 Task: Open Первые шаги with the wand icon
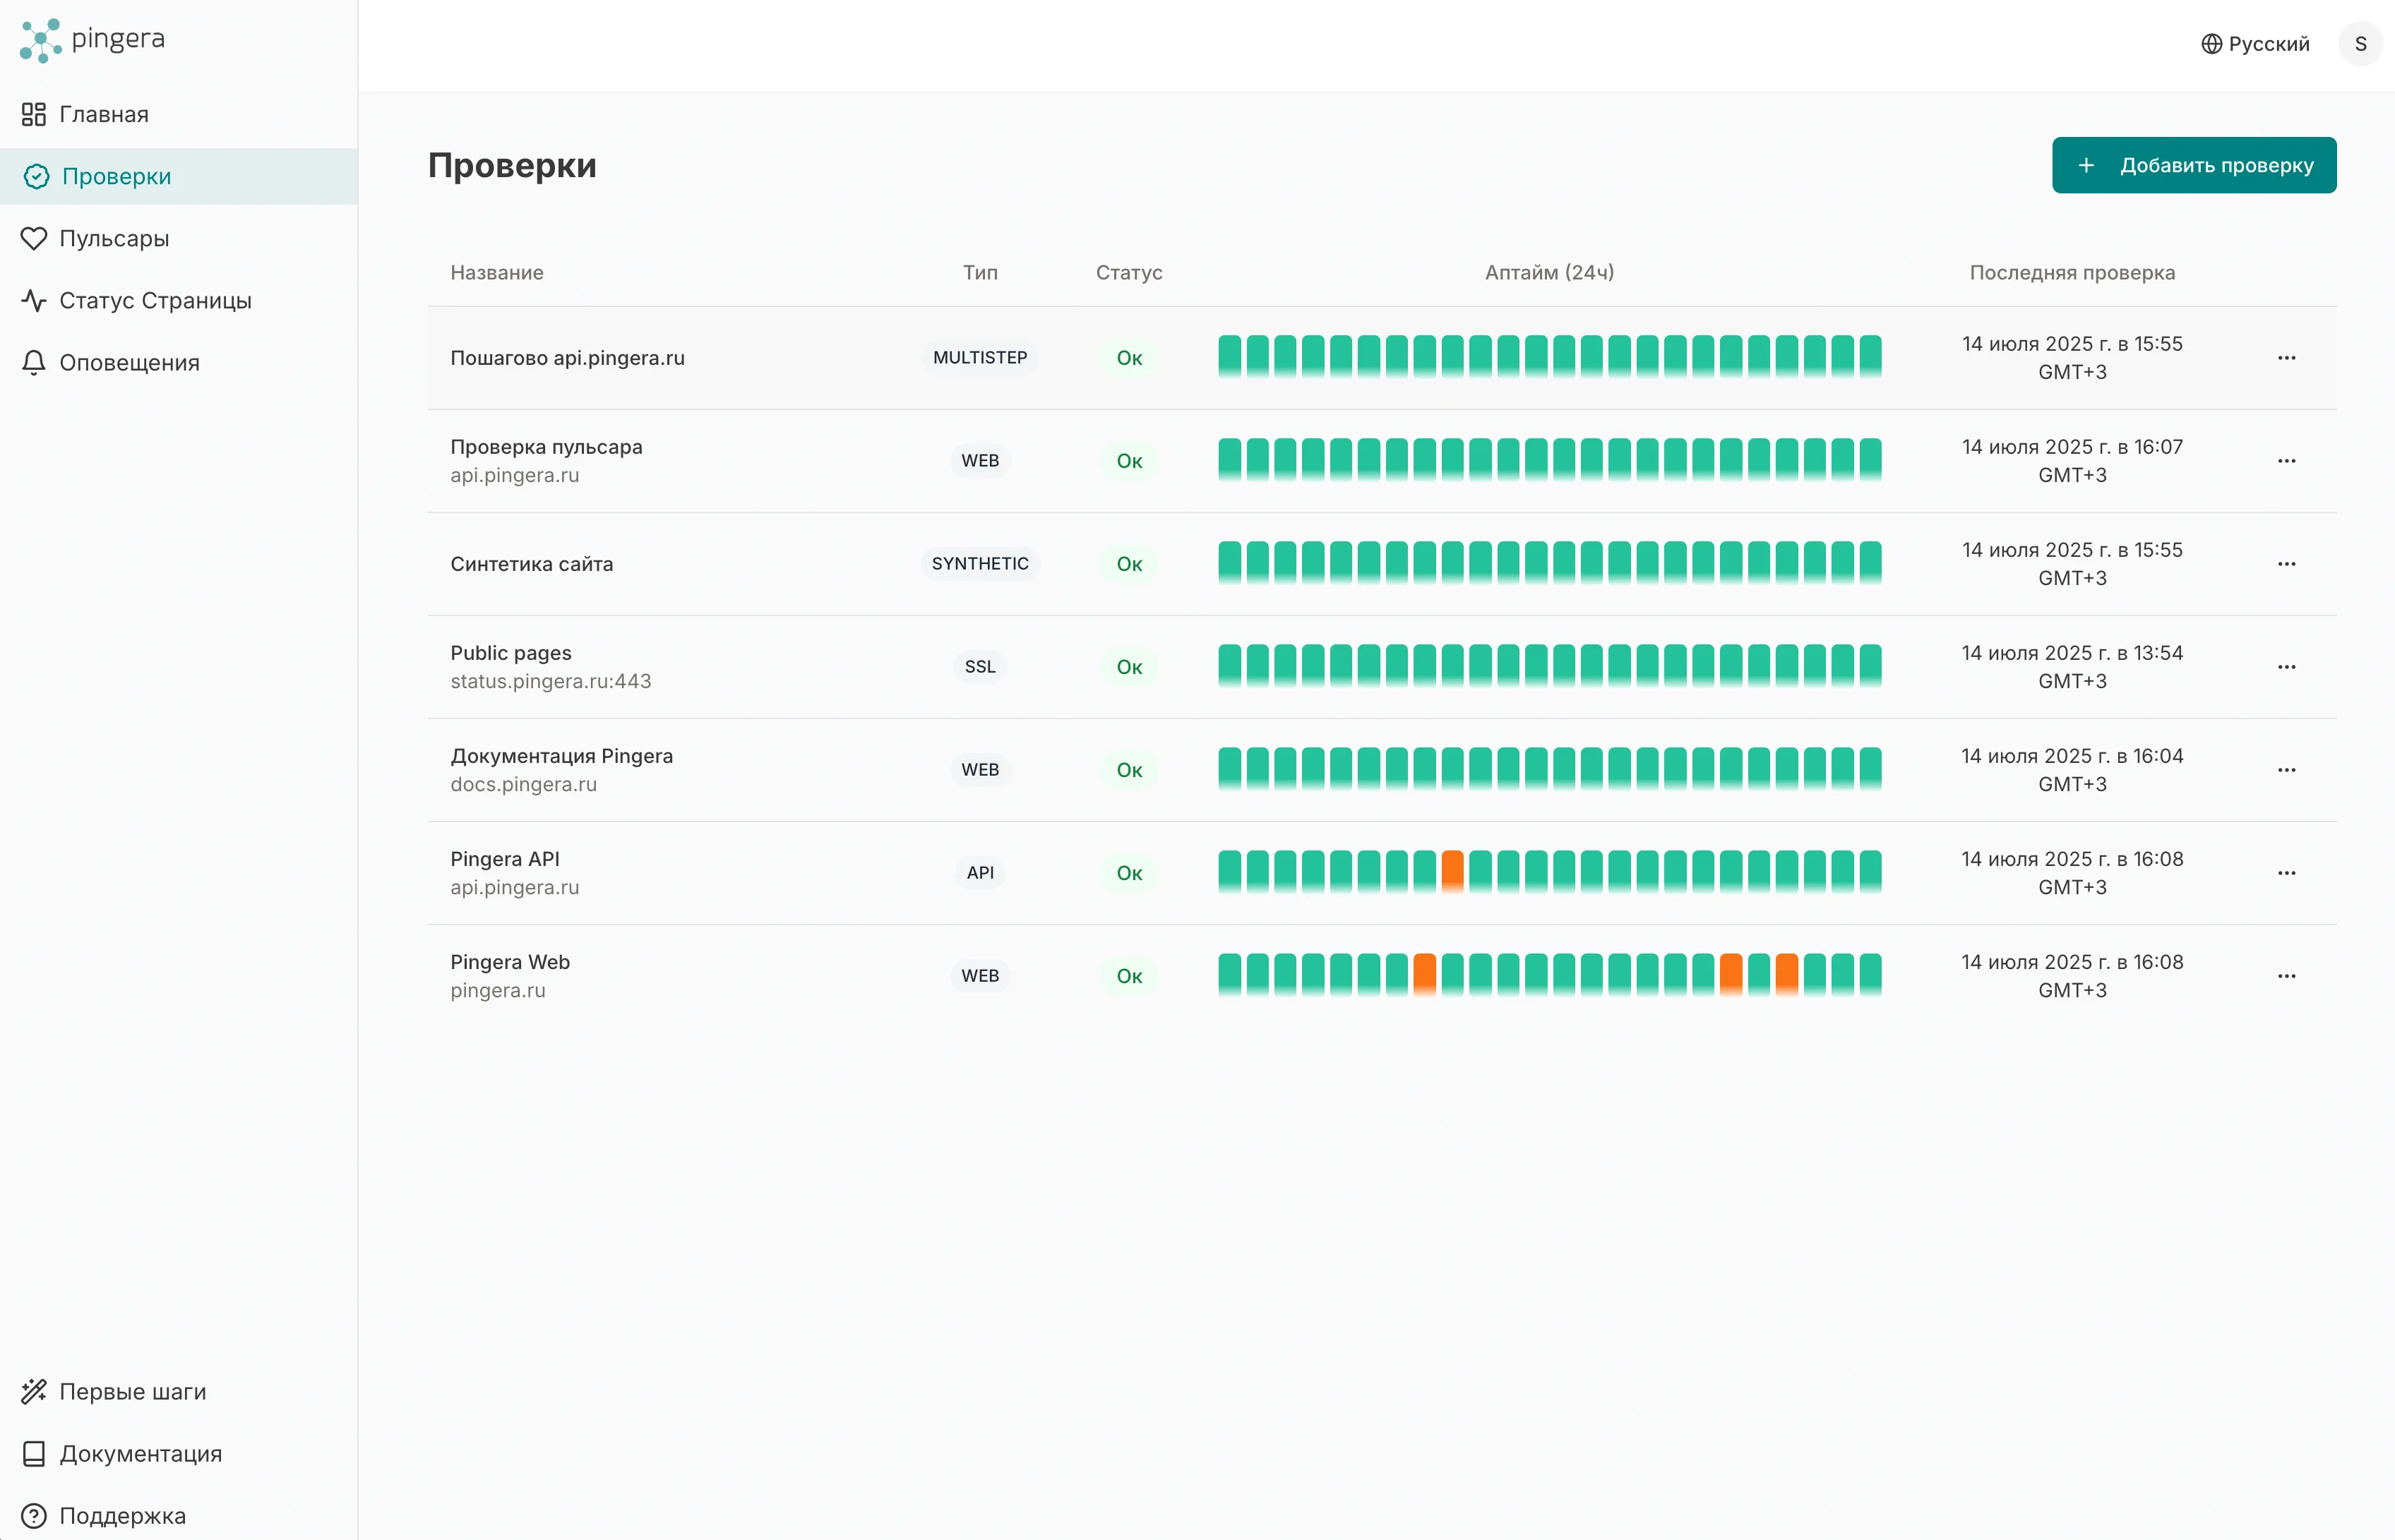34,1391
